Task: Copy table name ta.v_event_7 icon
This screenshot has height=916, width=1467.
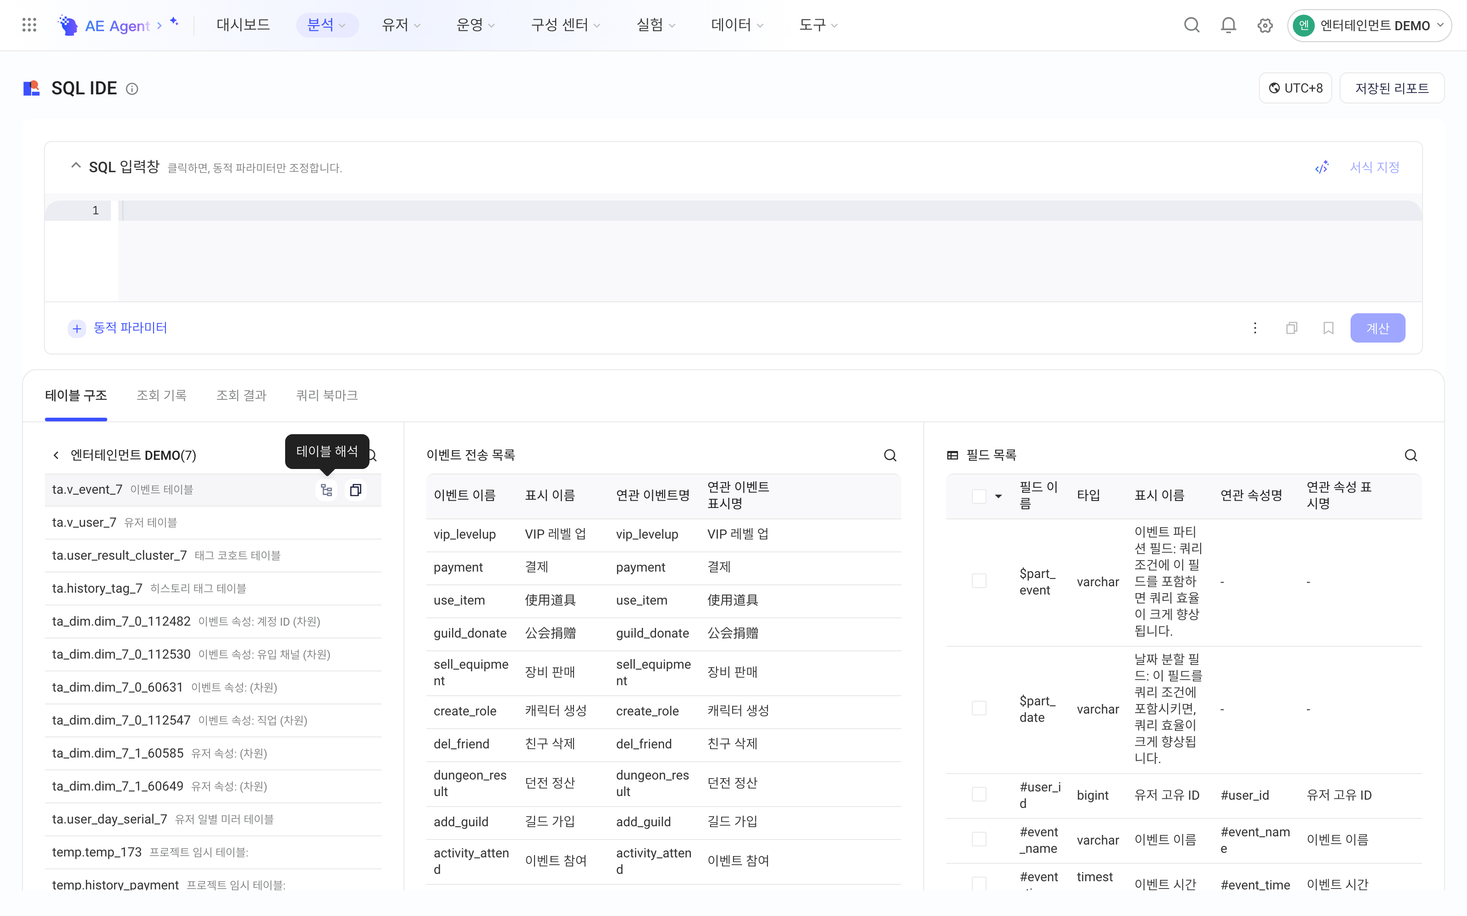Action: coord(356,490)
